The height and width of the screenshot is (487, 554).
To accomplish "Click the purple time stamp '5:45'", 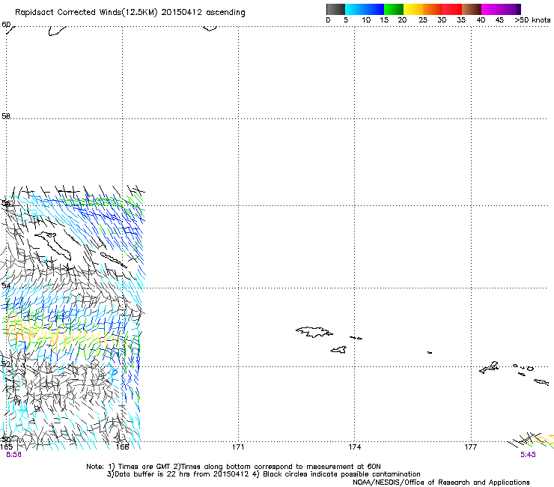I will [528, 455].
